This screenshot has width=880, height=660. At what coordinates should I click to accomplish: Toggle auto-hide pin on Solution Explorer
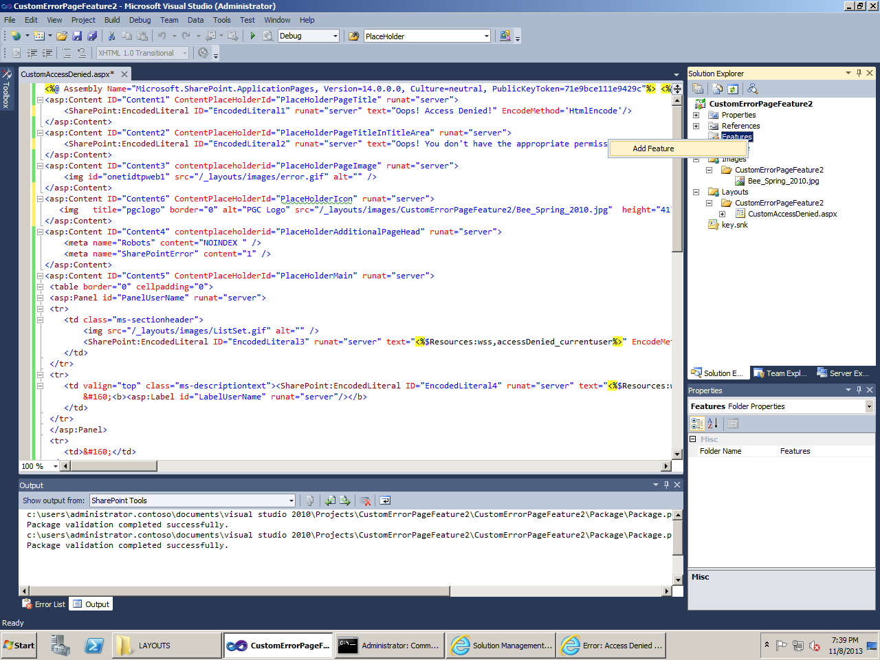(x=859, y=73)
